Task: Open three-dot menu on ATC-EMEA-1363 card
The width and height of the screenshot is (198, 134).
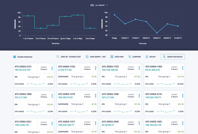Action: coord(183,68)
